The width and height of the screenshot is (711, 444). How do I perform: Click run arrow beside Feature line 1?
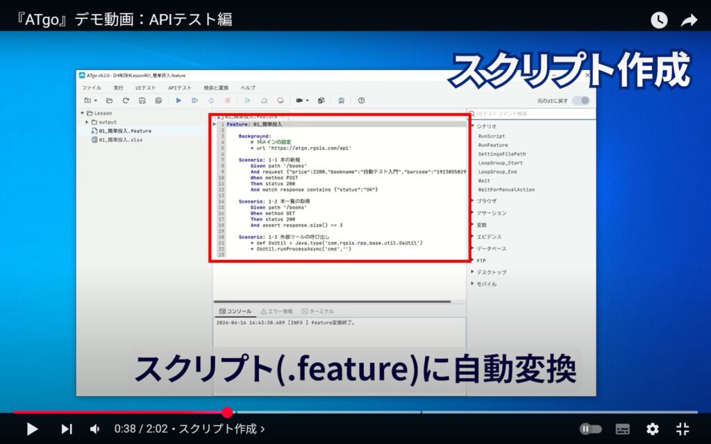[x=215, y=124]
